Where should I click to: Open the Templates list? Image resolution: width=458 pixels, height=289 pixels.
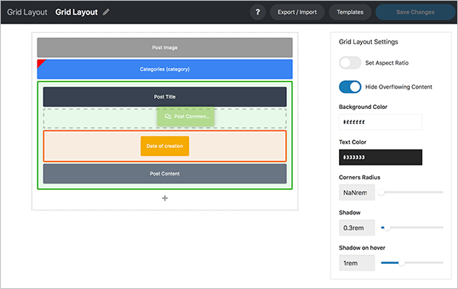[350, 12]
